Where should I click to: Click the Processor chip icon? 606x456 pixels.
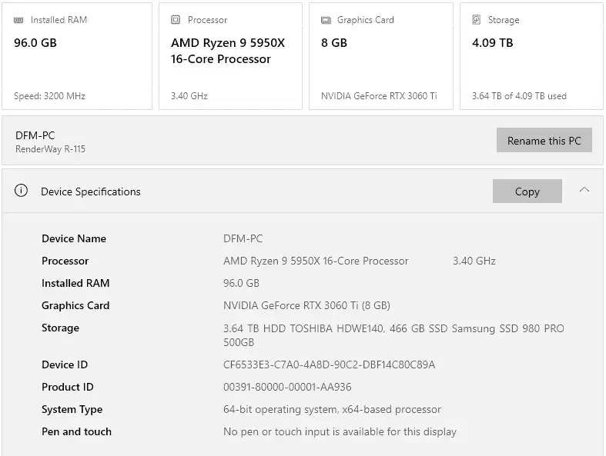tap(176, 20)
